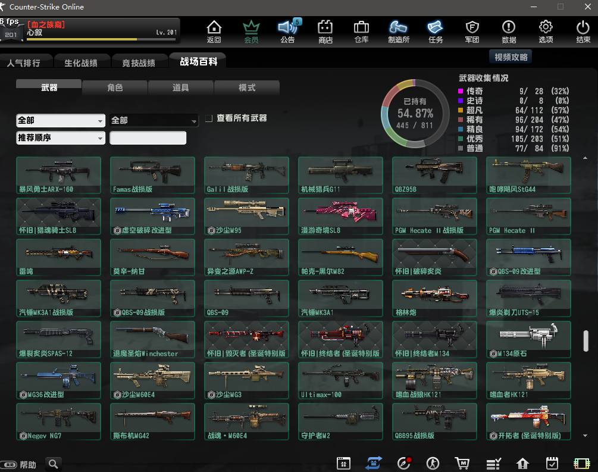Click the checklist icon in bottom bar

coord(493,464)
